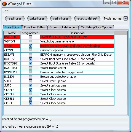Click the verify fuses button

61,18
